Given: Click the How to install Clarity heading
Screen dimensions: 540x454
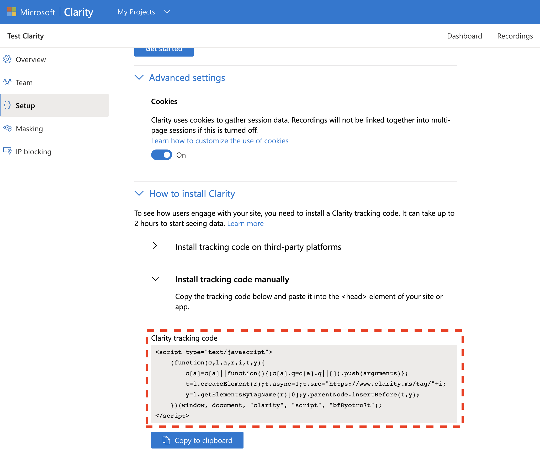Looking at the screenshot, I should (192, 194).
